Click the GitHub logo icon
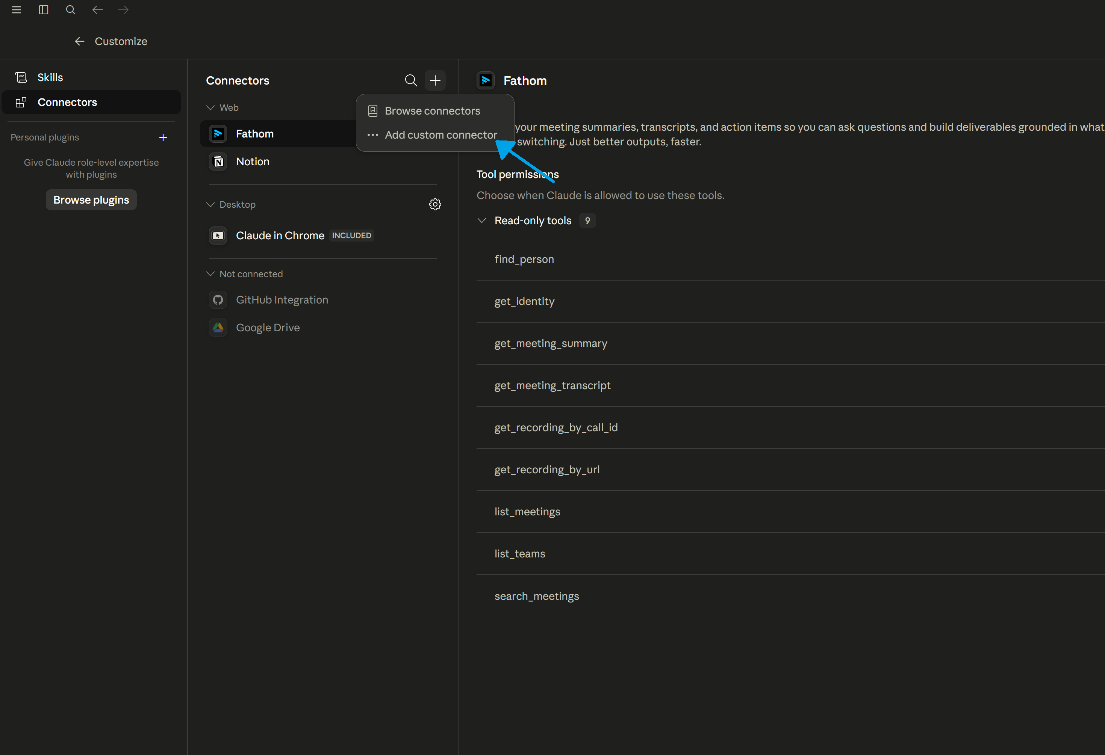This screenshot has width=1105, height=755. tap(218, 300)
